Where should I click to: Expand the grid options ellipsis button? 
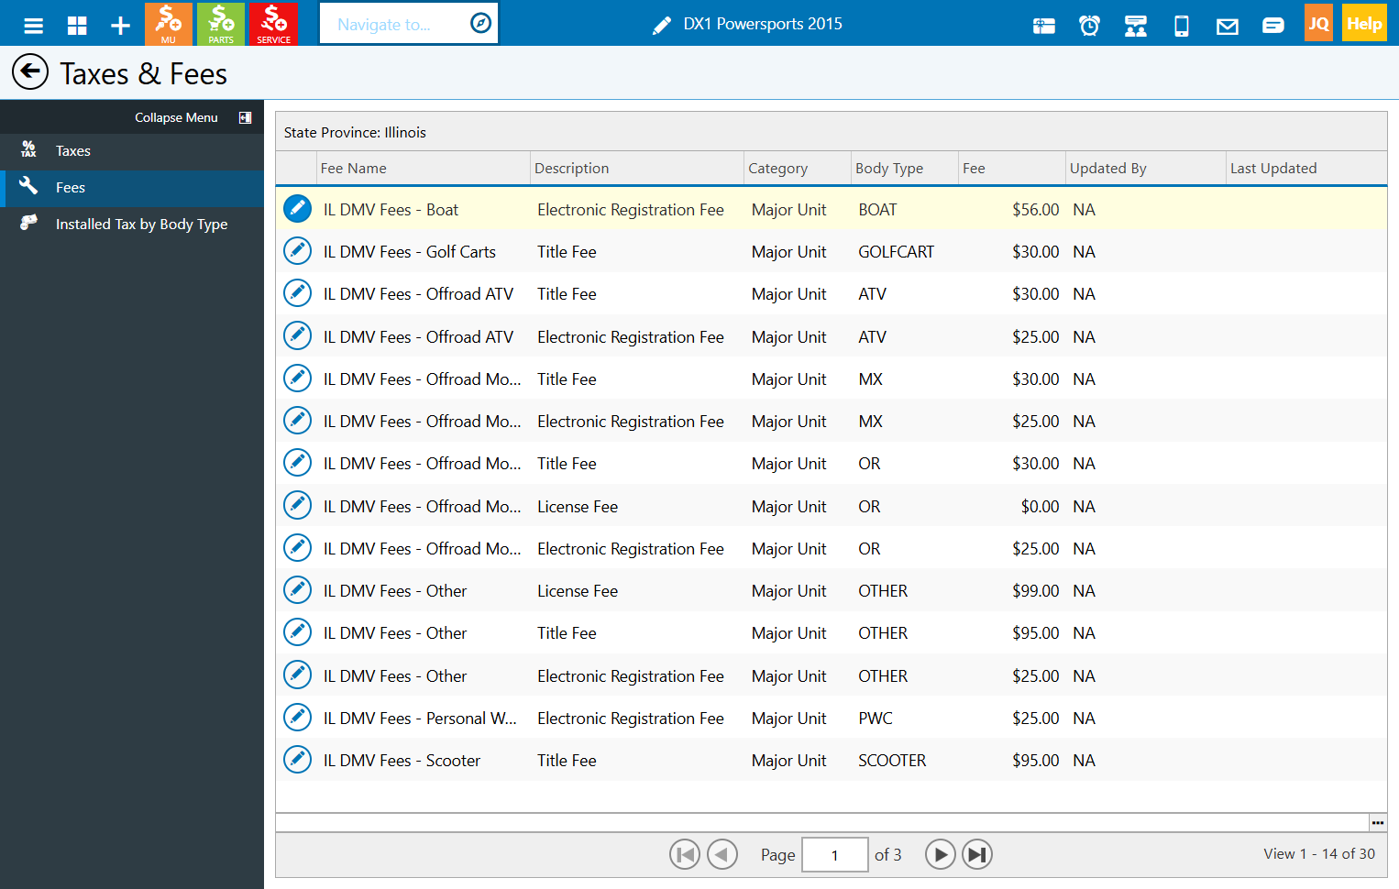click(1378, 822)
